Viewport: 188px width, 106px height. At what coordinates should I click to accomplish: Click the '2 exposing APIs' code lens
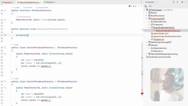tap(42, 7)
